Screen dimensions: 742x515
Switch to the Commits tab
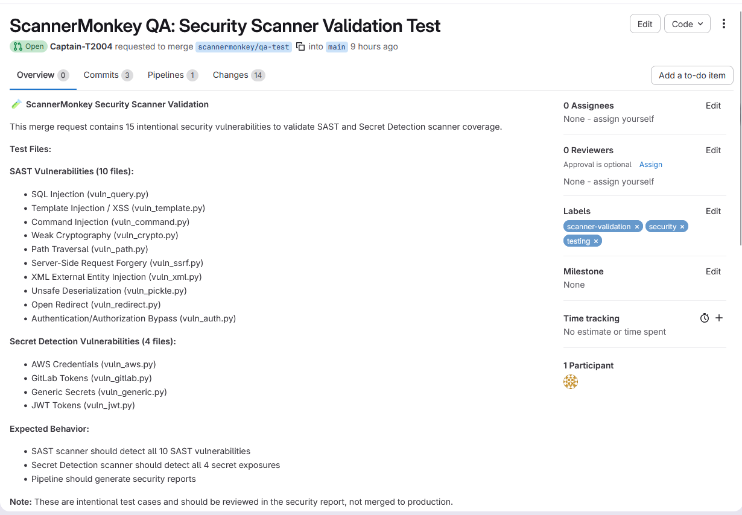point(108,75)
